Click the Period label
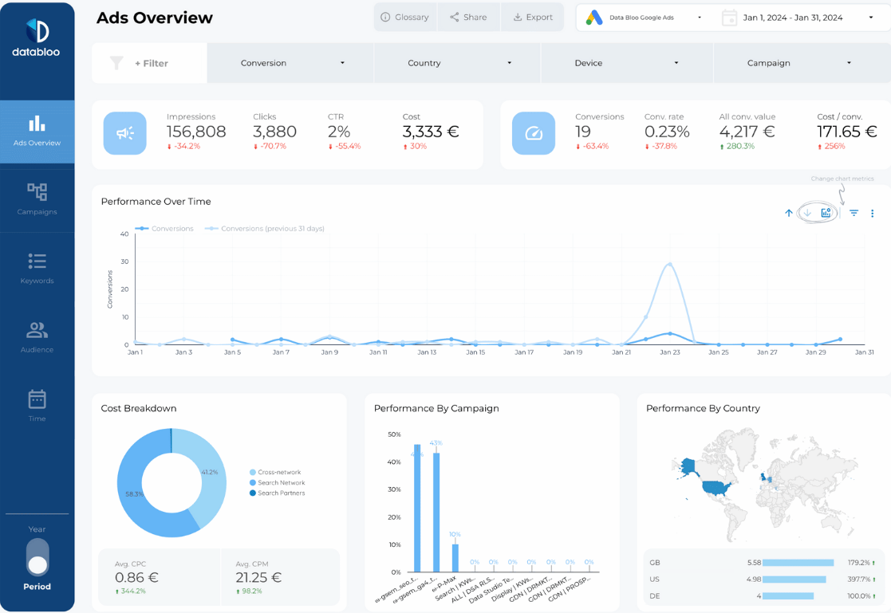This screenshot has height=613, width=891. point(37,587)
